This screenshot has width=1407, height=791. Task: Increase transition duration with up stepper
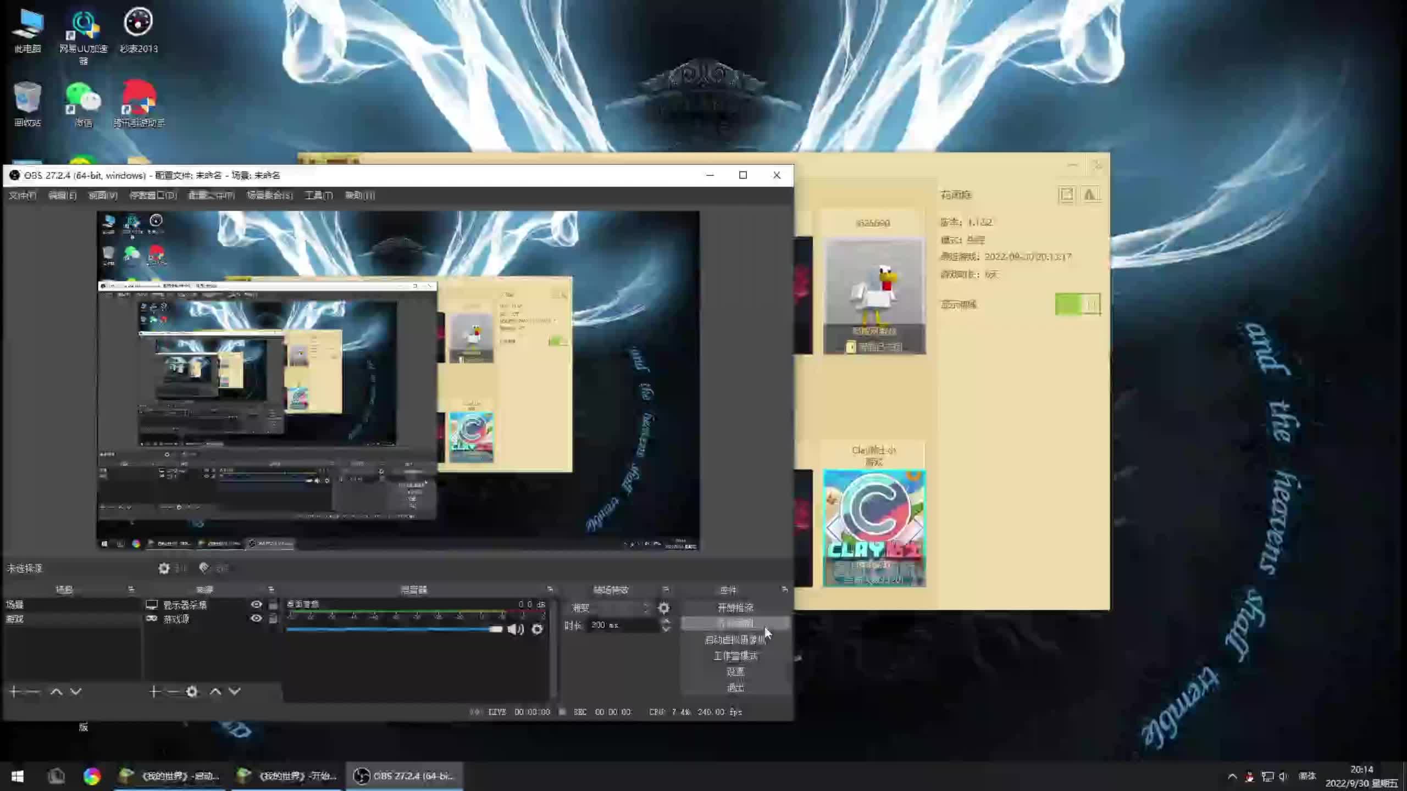pyautogui.click(x=666, y=621)
